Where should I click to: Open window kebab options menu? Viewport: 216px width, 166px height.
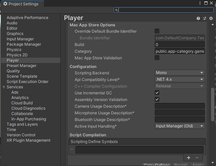(200, 3)
